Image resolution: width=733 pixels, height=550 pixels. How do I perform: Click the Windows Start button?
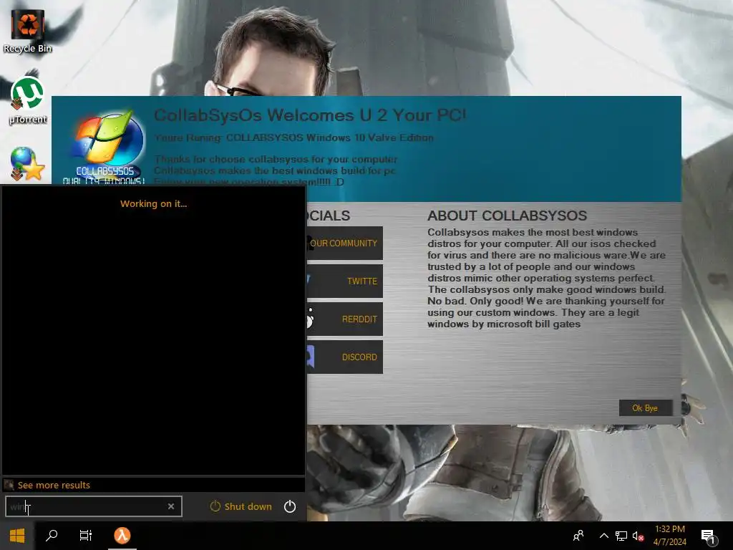(x=17, y=536)
